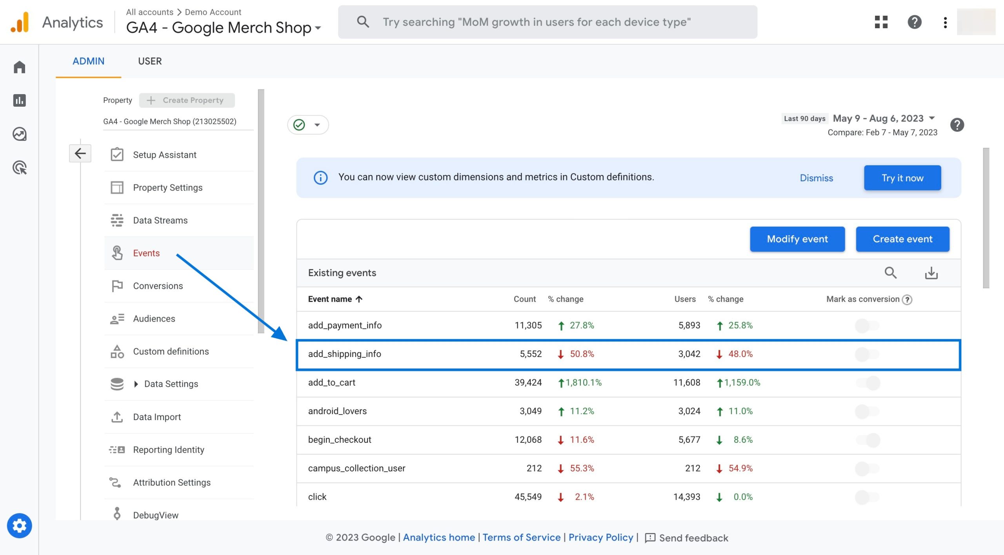Toggle conversion for click event
Viewport: 1004px width, 555px height.
click(x=867, y=497)
